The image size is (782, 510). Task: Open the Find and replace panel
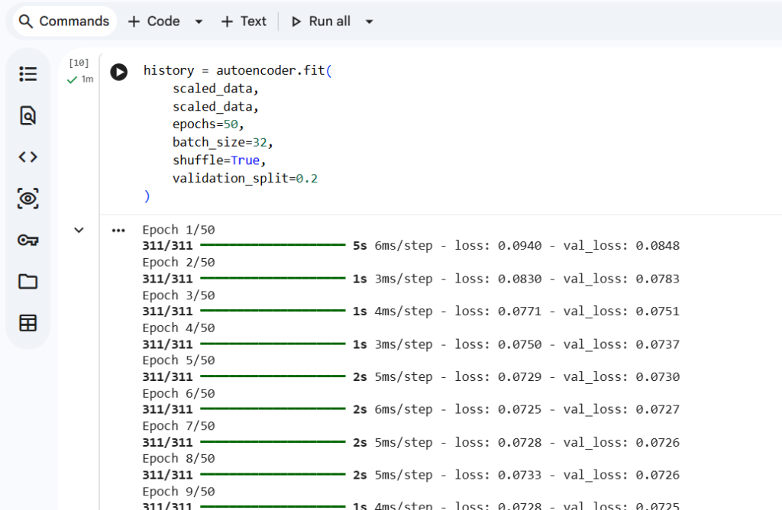[x=28, y=116]
